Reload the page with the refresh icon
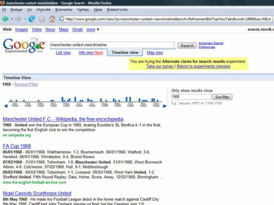Screen dimensions: 274x205 [x=32, y=19]
